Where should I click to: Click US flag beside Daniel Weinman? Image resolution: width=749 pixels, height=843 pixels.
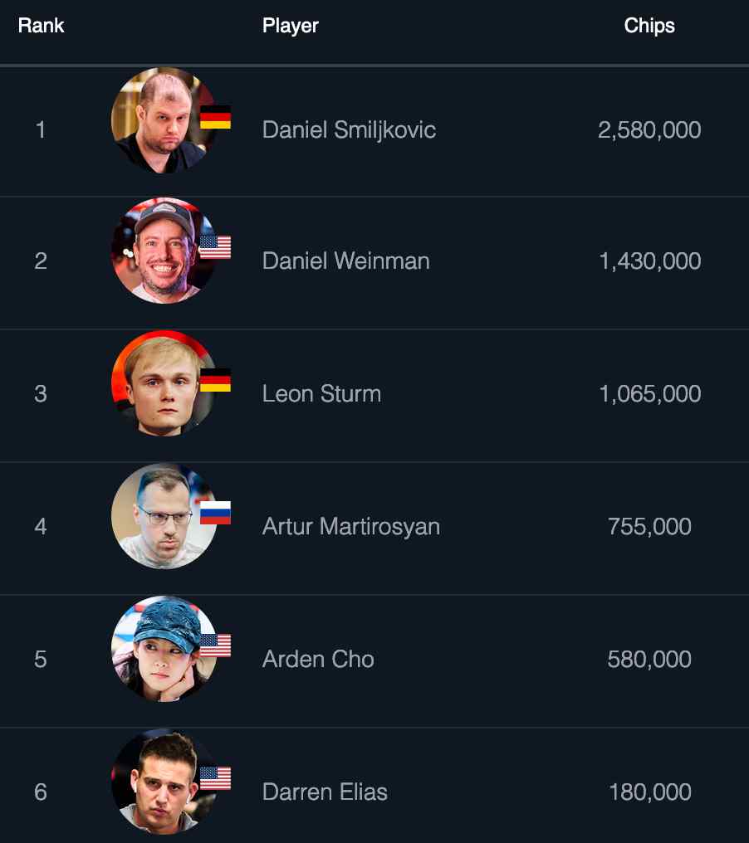coord(215,247)
